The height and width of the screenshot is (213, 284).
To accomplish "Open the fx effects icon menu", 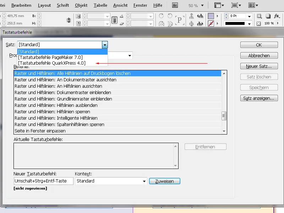I will pos(277,16).
